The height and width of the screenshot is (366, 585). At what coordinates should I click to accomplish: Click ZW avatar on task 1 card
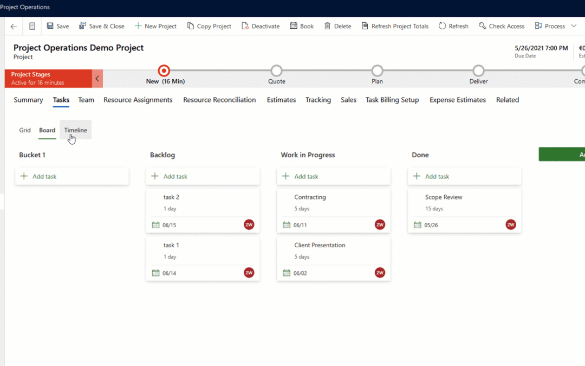point(249,273)
